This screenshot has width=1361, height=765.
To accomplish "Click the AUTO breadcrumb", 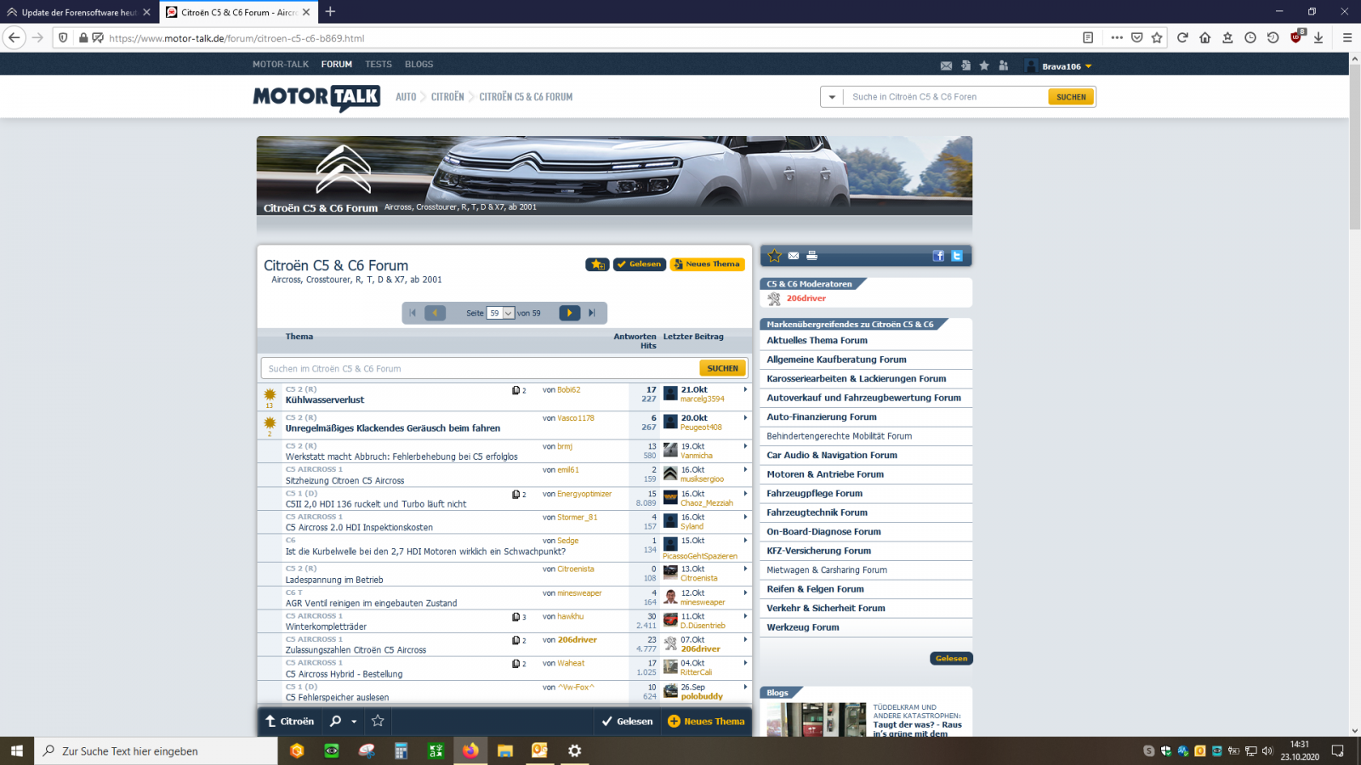I will click(406, 97).
